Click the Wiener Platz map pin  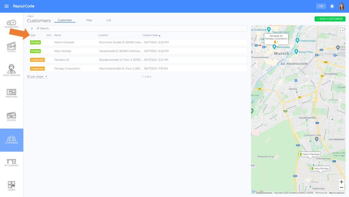tap(296, 52)
